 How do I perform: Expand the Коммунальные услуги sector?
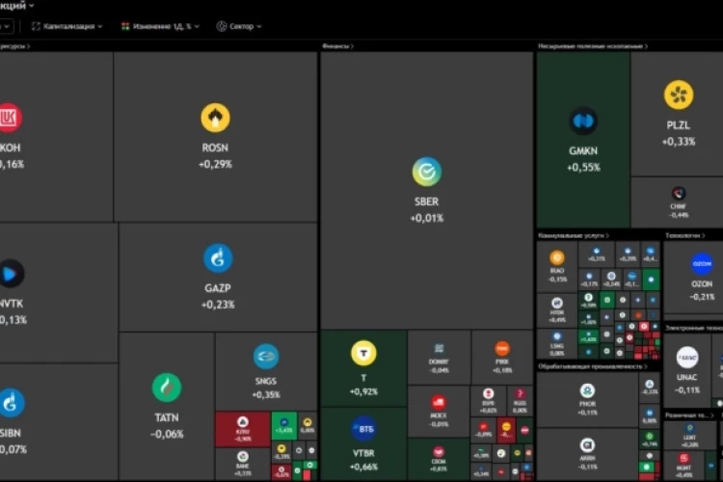pos(574,235)
